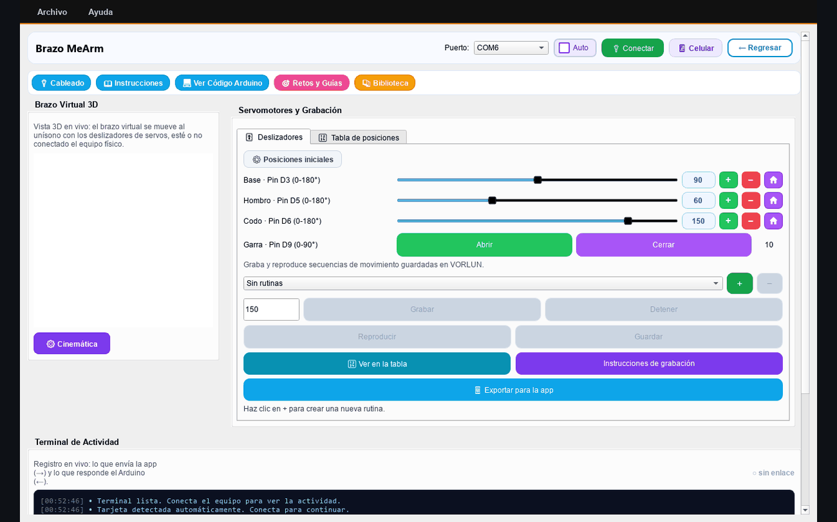This screenshot has height=522, width=837.
Task: Click the recording interval field showing 150
Action: 271,309
